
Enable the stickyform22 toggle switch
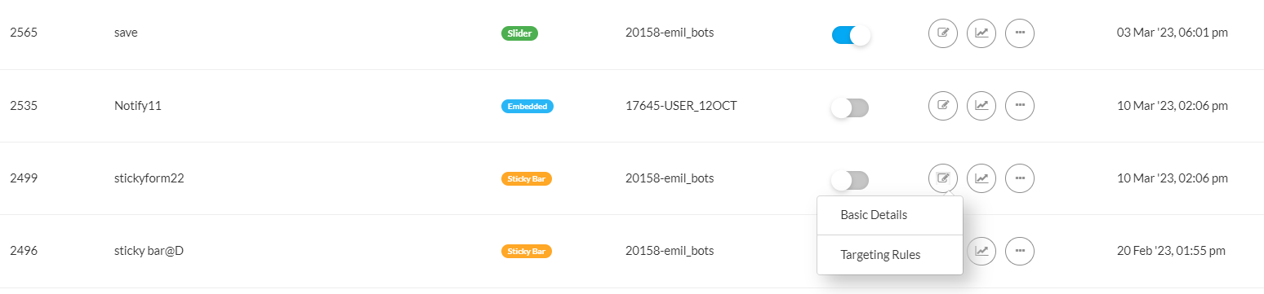[850, 180]
